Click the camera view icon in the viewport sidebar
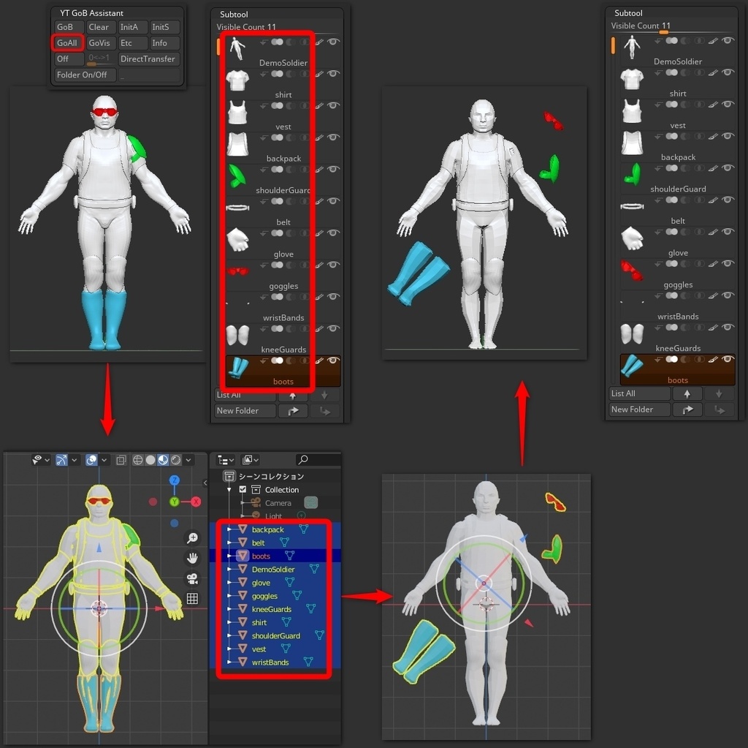 (x=193, y=578)
